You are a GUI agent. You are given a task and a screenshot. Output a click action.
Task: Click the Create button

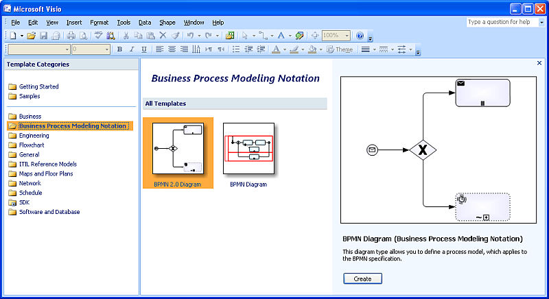pyautogui.click(x=362, y=278)
